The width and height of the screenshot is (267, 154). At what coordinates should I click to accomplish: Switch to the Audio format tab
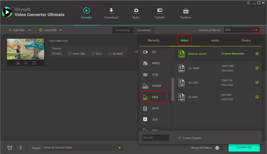[215, 40]
